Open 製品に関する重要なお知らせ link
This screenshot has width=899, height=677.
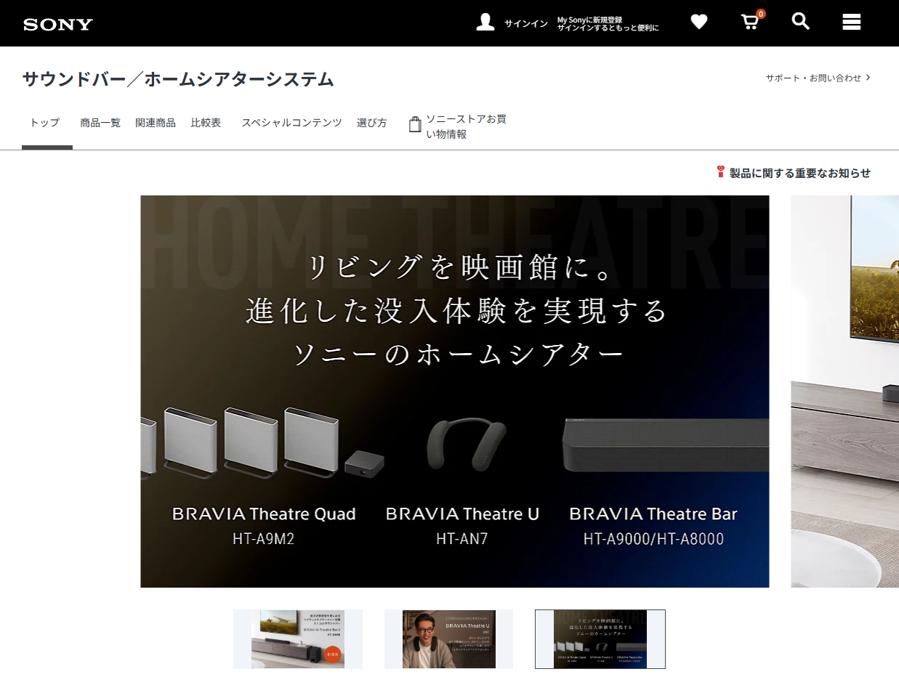click(799, 173)
